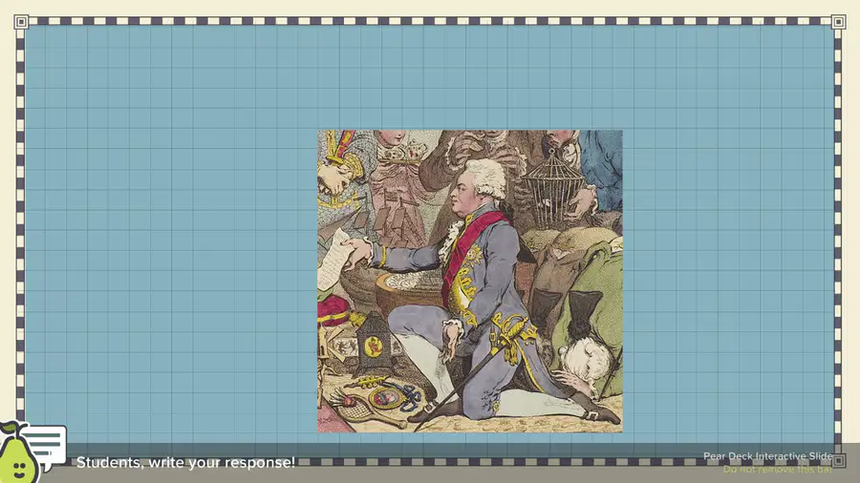Click the 'Pear Deck Interactive Slide' label
The height and width of the screenshot is (483, 860).
(x=768, y=456)
